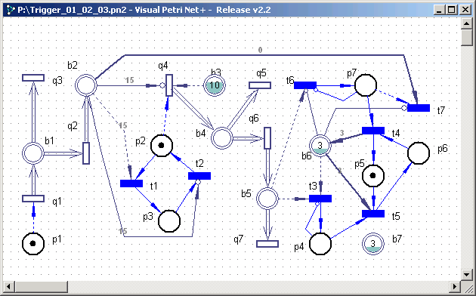Click transition t5 bar
The height and width of the screenshot is (296, 476).
[373, 214]
